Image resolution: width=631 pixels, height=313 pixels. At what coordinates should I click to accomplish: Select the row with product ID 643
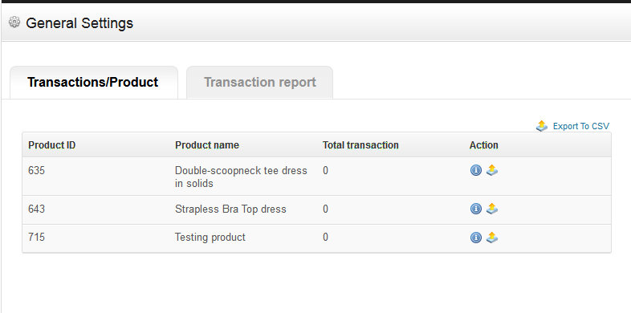coord(317,209)
